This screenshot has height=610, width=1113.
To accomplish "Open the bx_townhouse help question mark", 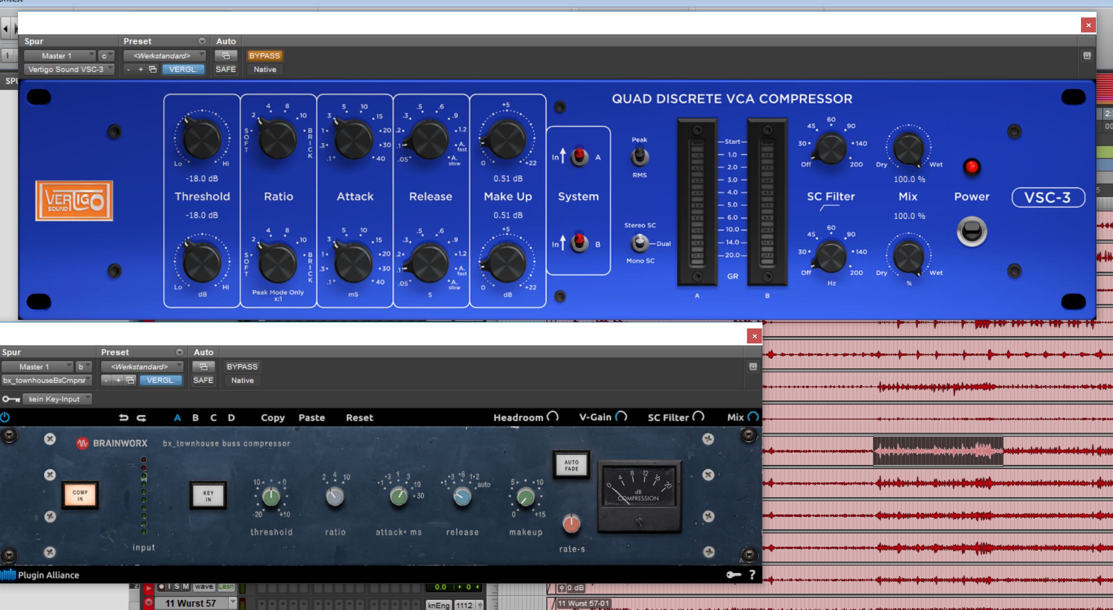I will (x=752, y=575).
